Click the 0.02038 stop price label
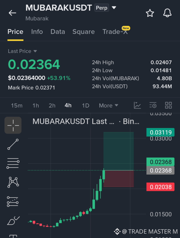Screen dimensions: 180x238 click(x=160, y=187)
